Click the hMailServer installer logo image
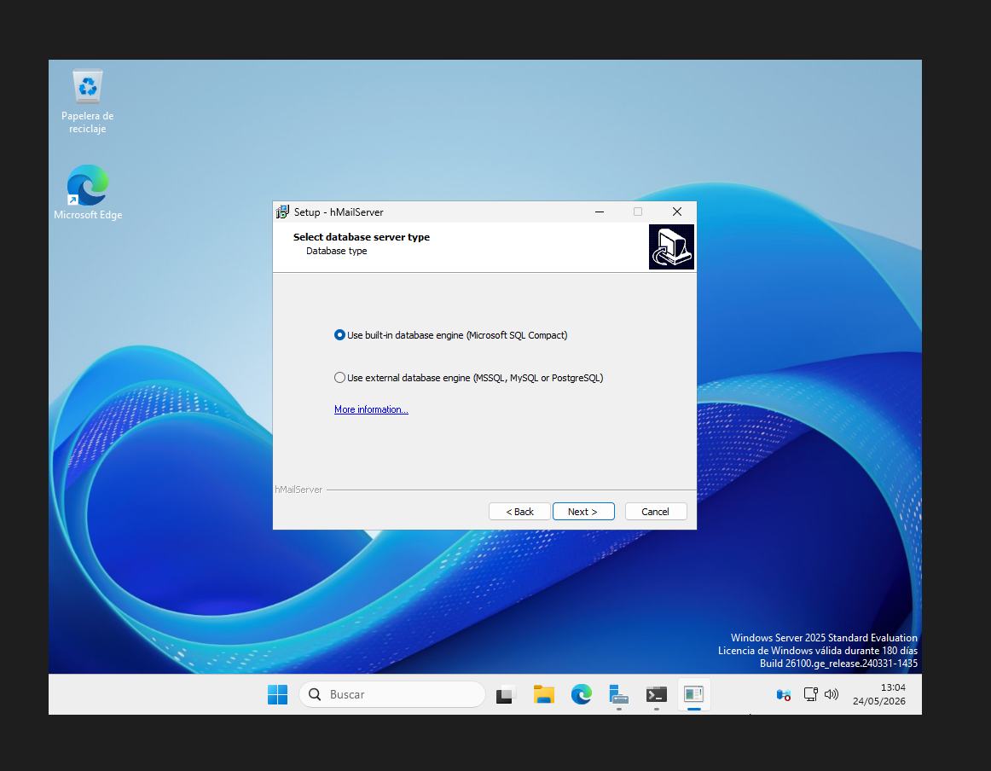The image size is (991, 771). coord(671,247)
